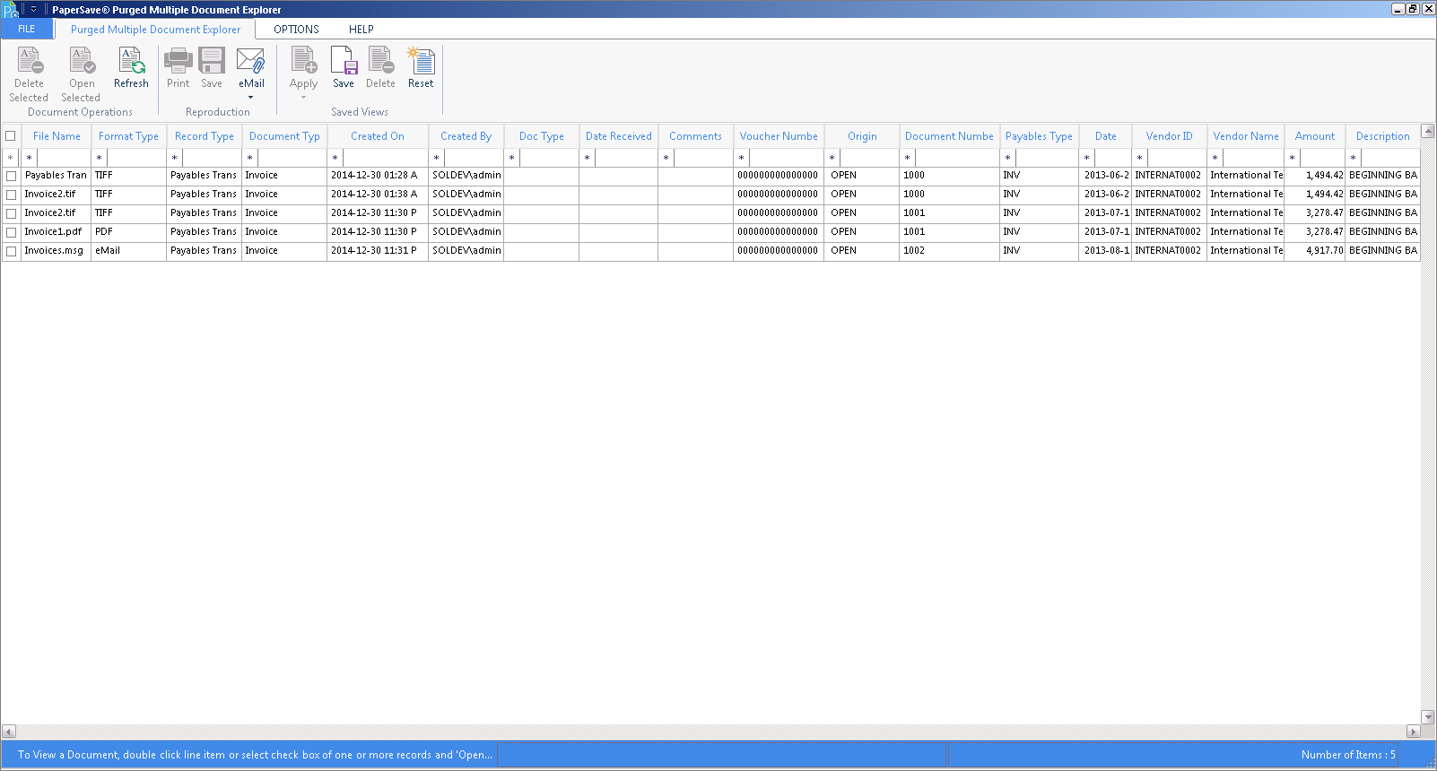
Task: Click the Apply saved view icon
Action: [303, 61]
